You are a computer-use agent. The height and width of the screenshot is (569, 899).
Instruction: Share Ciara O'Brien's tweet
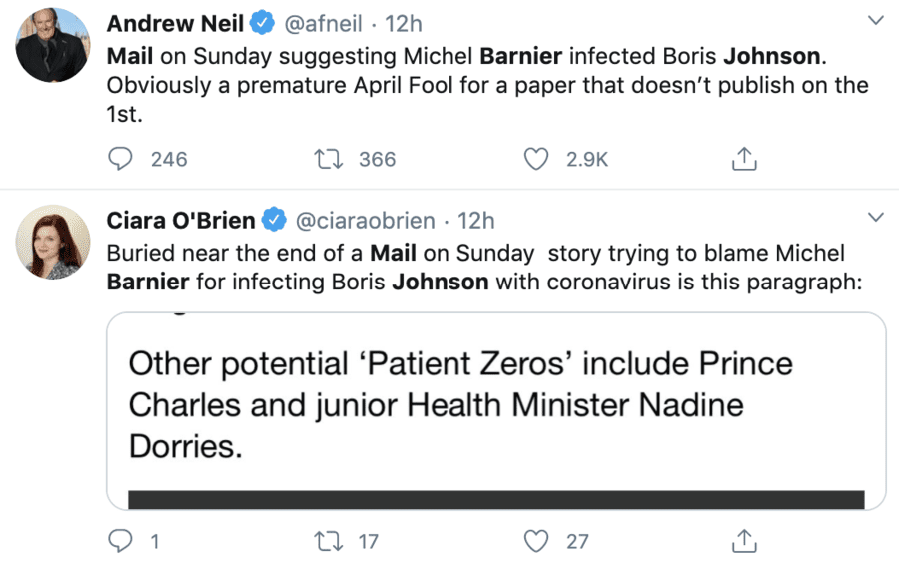(x=742, y=541)
